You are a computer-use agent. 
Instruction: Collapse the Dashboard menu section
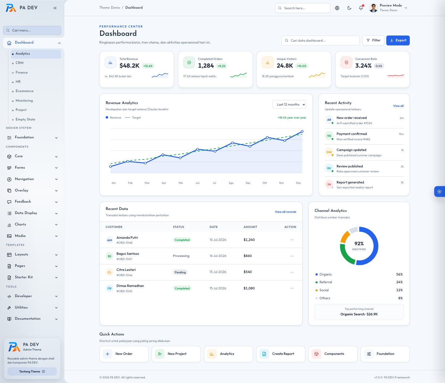point(33,43)
